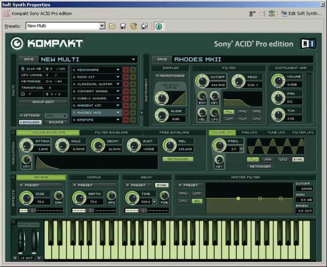Click the Kompakt circular logo

tap(17, 44)
